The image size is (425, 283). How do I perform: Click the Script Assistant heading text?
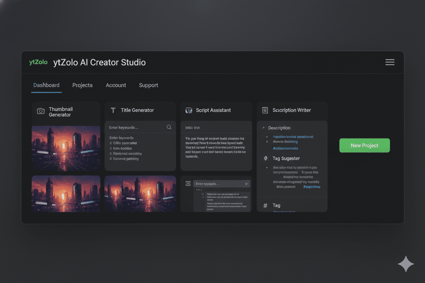[x=213, y=110]
